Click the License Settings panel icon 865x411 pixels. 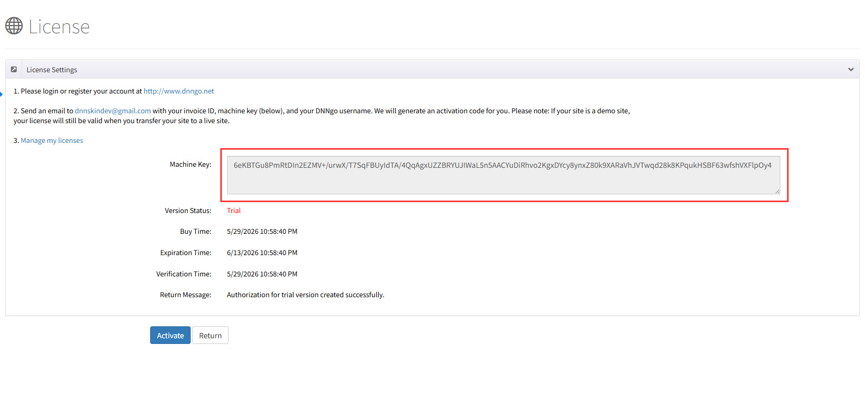pyautogui.click(x=14, y=70)
